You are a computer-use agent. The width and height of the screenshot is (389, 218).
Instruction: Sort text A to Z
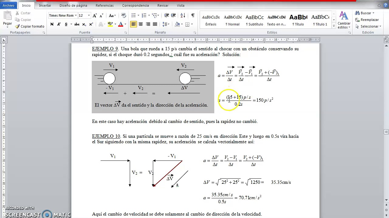coord(183,15)
